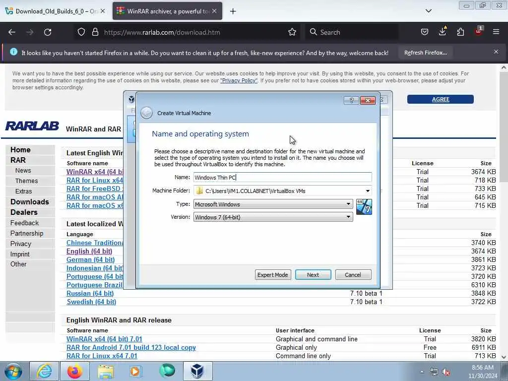Screen dimensions: 508x381
Task: Open the Dealers sidebar menu item
Action: click(x=24, y=212)
